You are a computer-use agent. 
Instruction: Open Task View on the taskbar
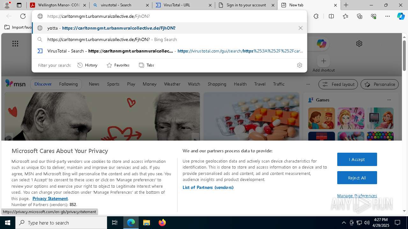(x=115, y=223)
